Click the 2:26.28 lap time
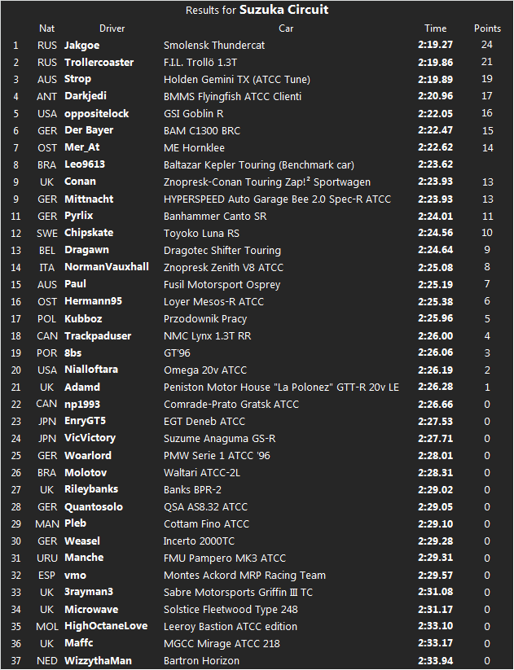This screenshot has width=514, height=670. click(435, 387)
